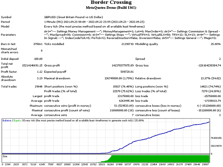
Task: Click Largest profit trade value 23175000.00
Action: [125, 96]
